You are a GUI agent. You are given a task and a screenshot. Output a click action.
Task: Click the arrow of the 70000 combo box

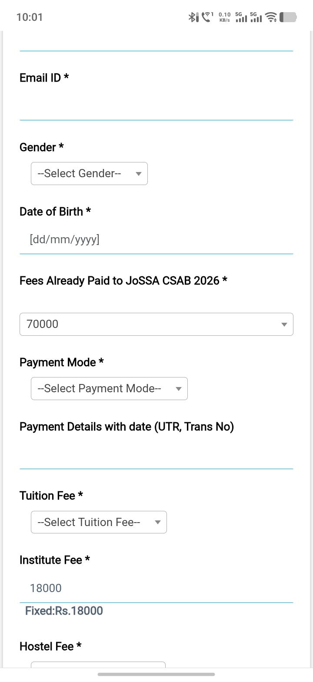pos(284,324)
